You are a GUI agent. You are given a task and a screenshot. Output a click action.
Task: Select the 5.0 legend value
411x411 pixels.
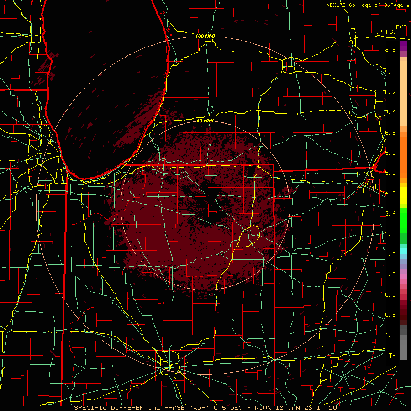[390, 173]
